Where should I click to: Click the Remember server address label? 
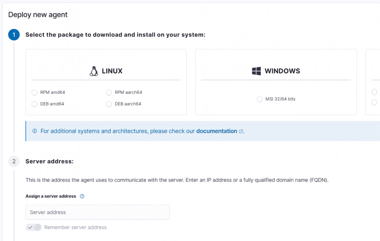(75, 227)
